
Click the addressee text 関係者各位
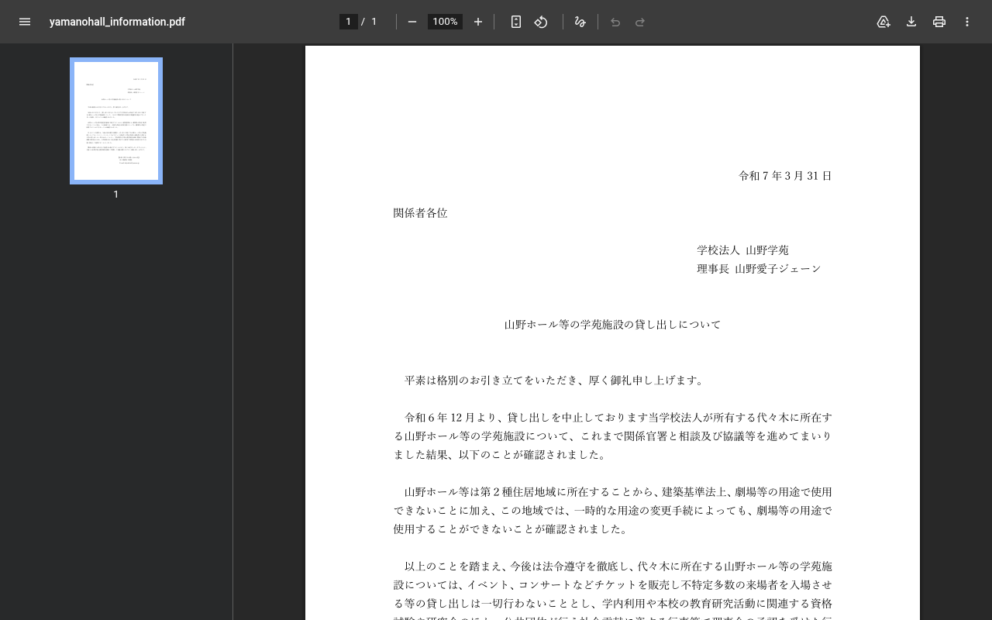[420, 213]
